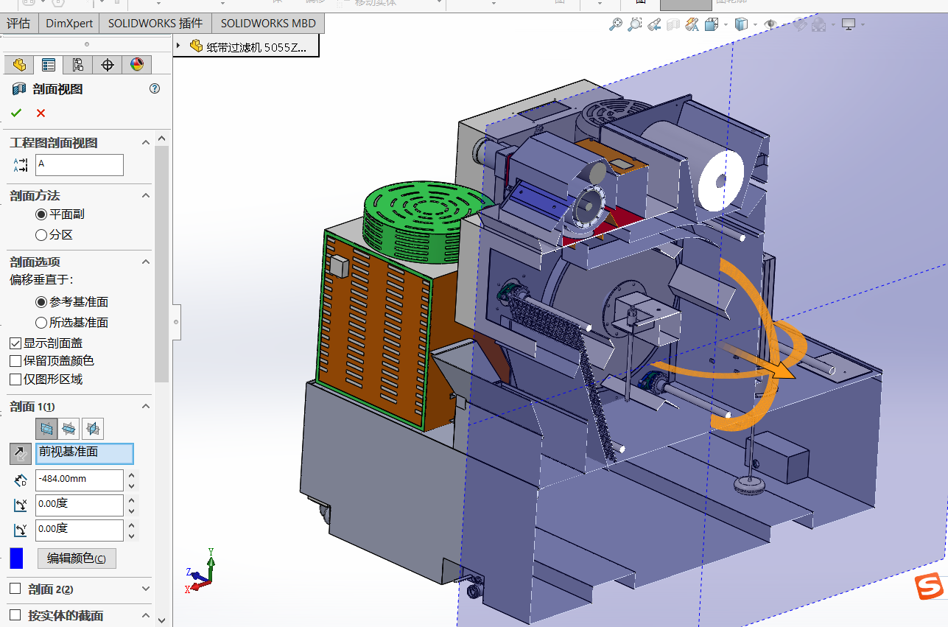
Task: Click the offset distance icon
Action: coord(21,480)
